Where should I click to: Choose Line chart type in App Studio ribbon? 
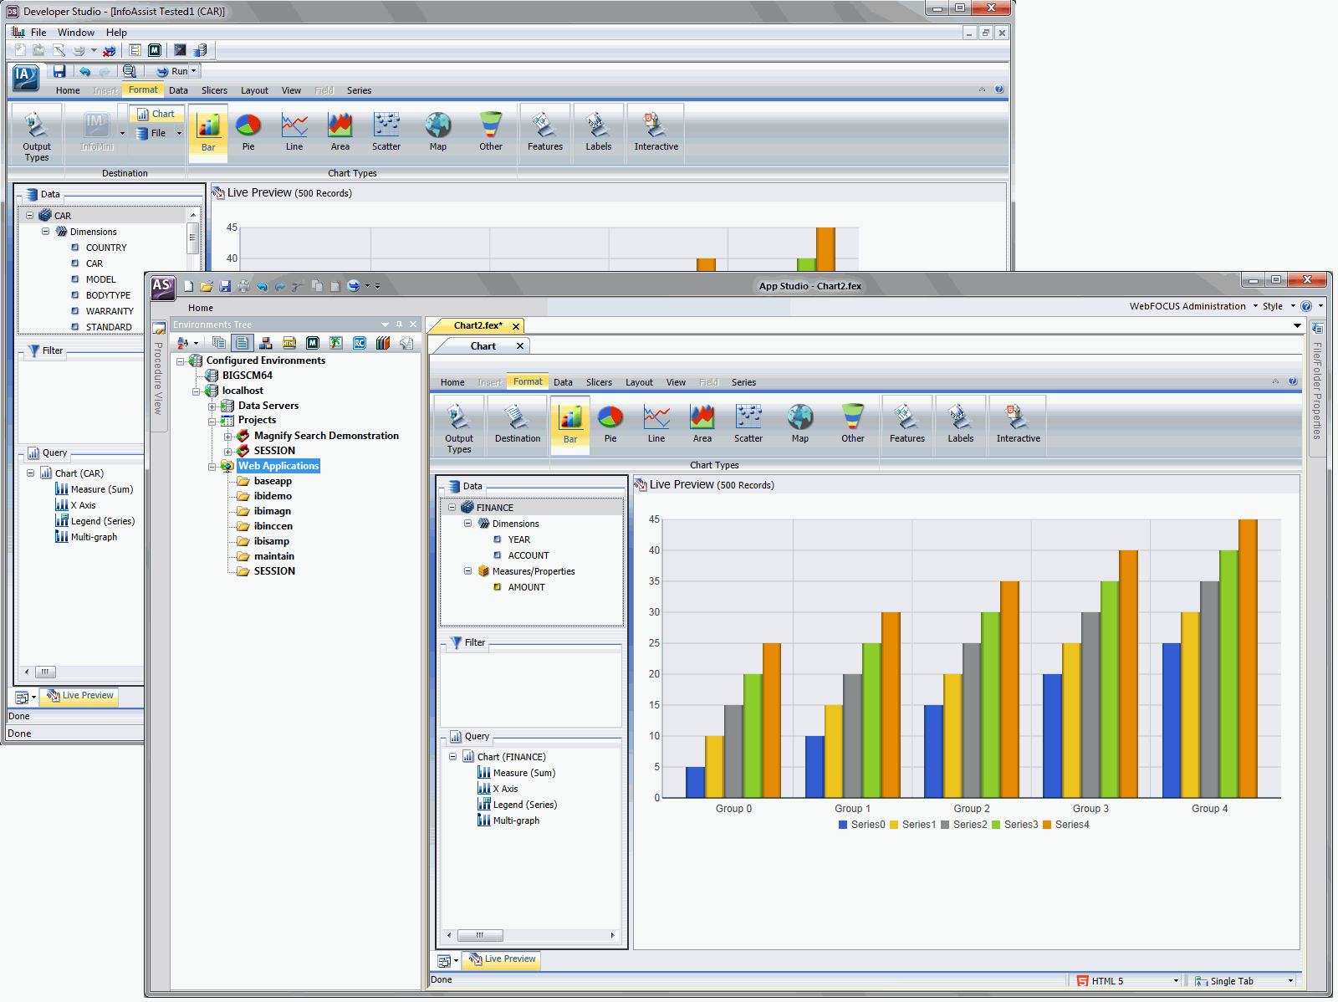pyautogui.click(x=656, y=425)
